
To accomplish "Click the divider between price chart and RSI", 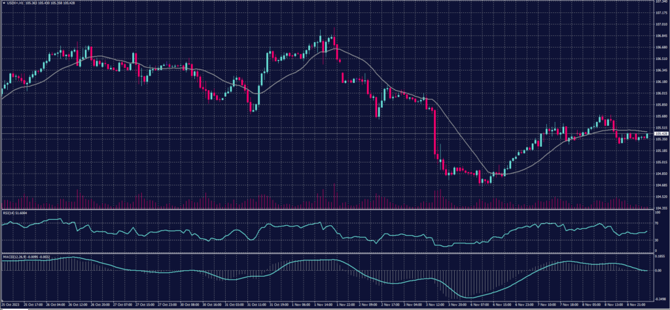I will click(x=327, y=210).
